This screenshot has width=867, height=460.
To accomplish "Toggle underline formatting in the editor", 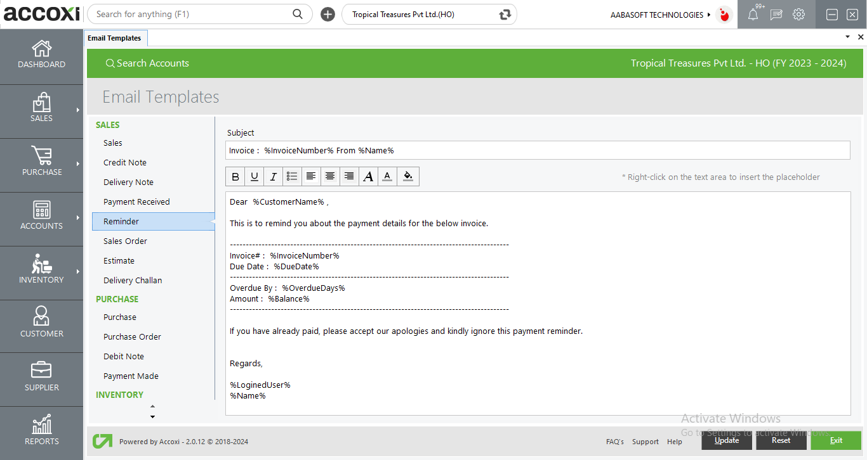I will pos(255,177).
